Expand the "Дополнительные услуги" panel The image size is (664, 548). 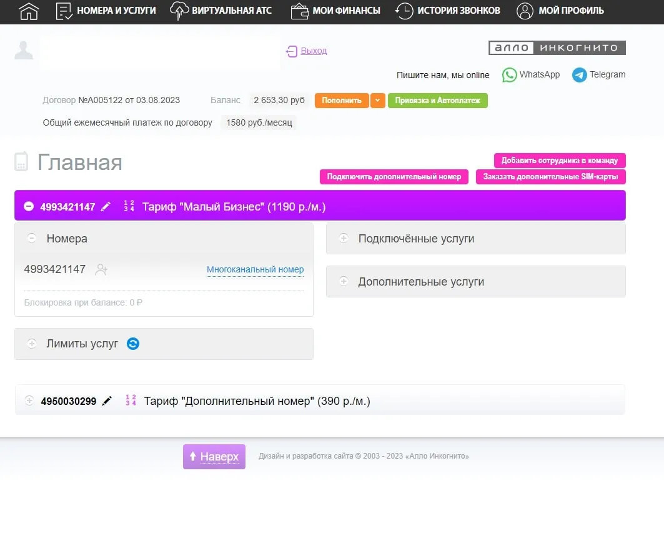coord(344,282)
